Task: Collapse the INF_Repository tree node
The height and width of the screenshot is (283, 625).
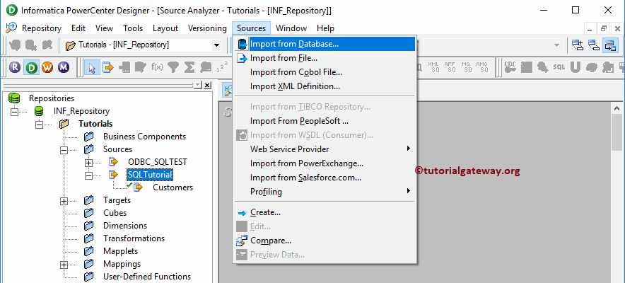Action: click(x=14, y=112)
